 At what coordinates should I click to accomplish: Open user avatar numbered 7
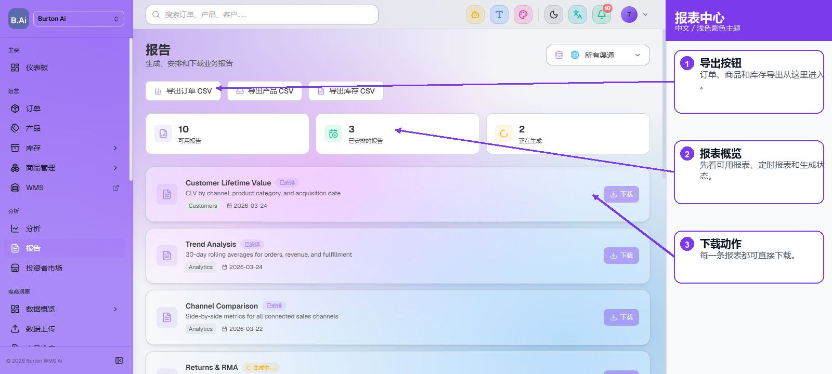[629, 15]
